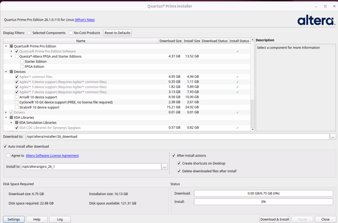Select EDA CDC Libraries for Synopsys Spyglass row
The height and width of the screenshot is (223, 338).
(127, 128)
